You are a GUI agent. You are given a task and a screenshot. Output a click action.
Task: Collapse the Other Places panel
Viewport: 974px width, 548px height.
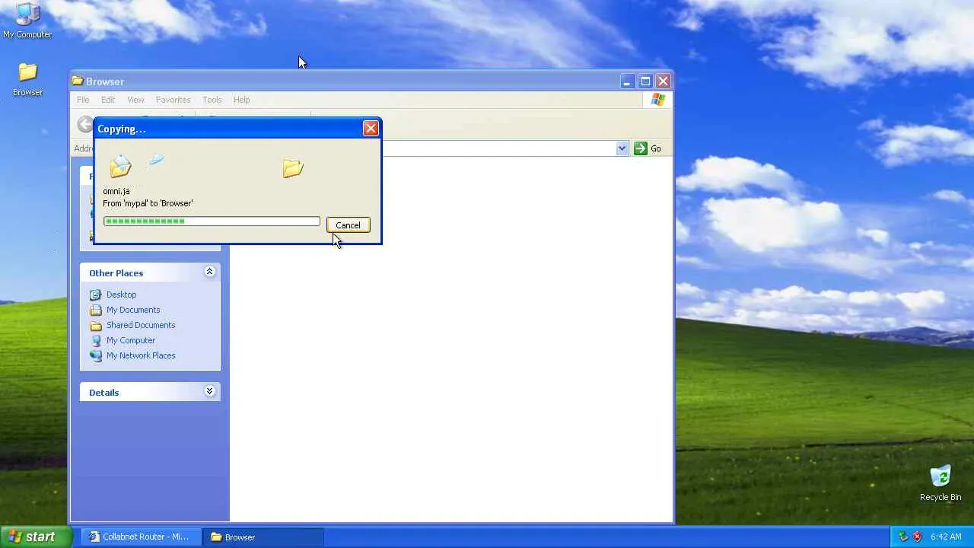click(209, 272)
